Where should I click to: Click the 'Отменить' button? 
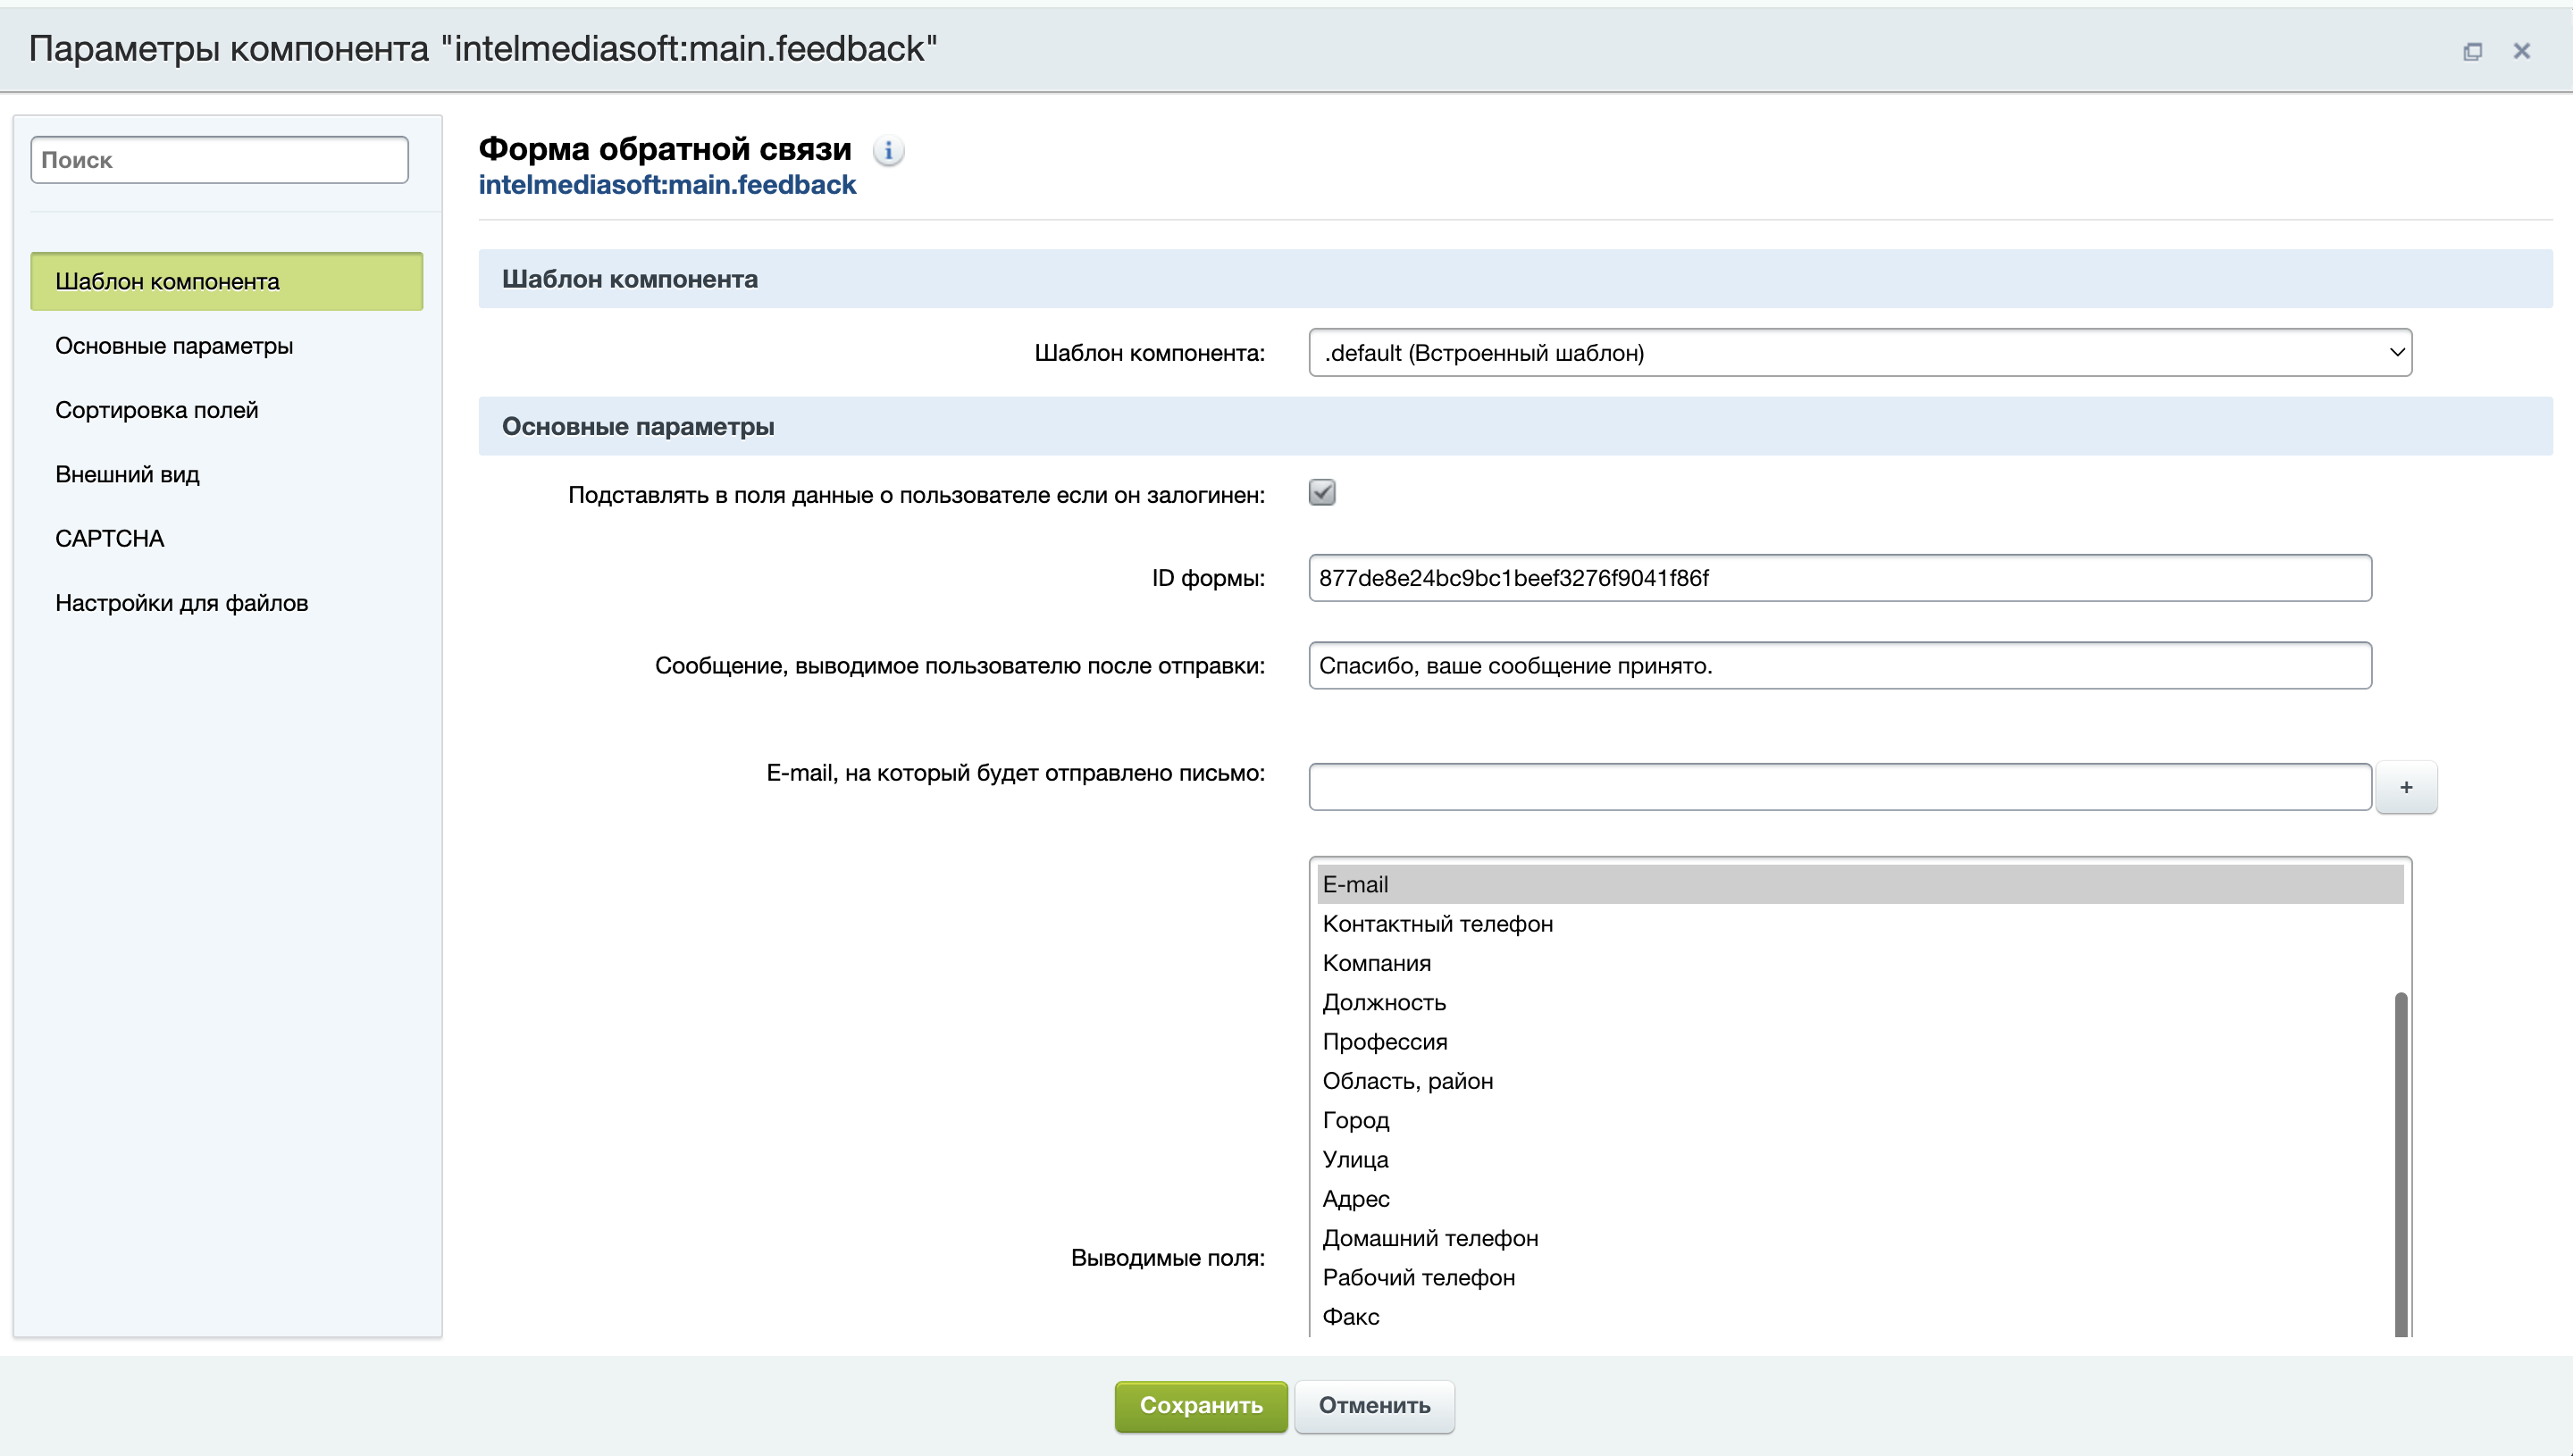coord(1374,1405)
